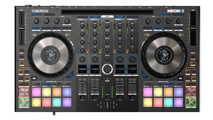Click the Filter knob of the rightmost mixer channel
213x120 pixels.
(132, 59)
